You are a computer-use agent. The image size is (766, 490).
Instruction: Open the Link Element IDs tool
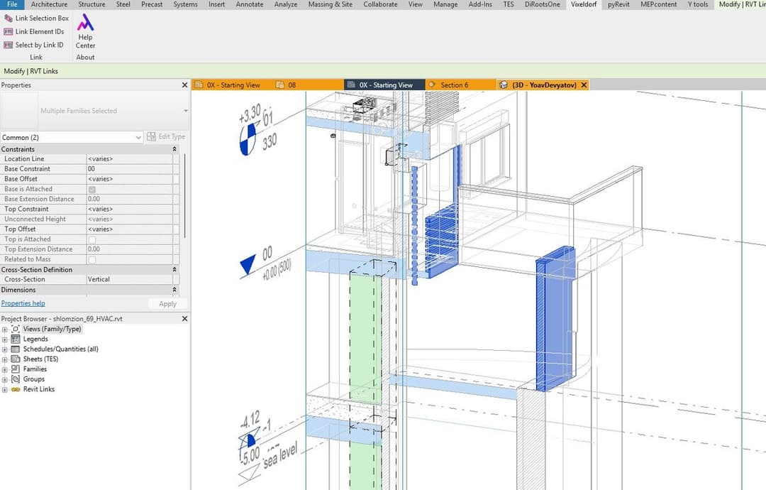pos(34,31)
